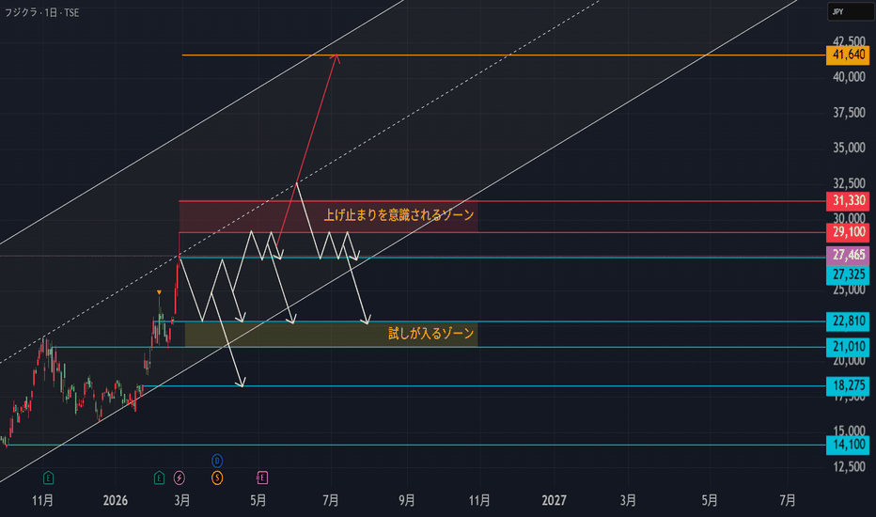Click the 37,500 price axis value
This screenshot has width=876, height=517.
[849, 113]
